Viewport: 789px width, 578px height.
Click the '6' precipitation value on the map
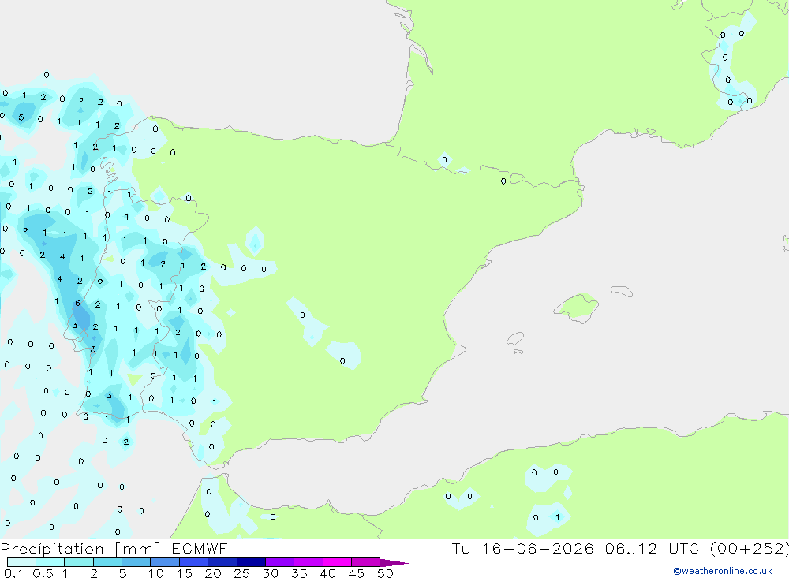point(77,303)
